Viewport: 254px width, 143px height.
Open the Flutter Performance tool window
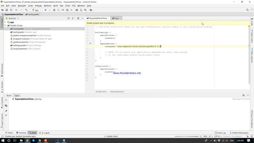239,133
